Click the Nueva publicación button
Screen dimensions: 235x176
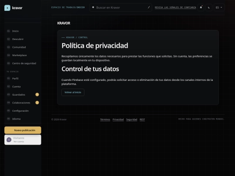click(23, 130)
